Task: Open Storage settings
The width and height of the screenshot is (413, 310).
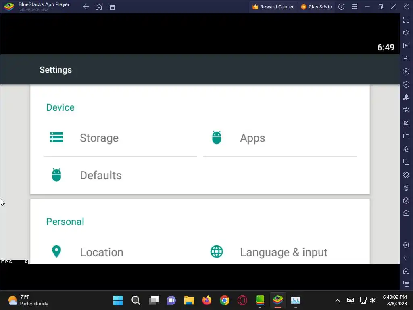Action: pyautogui.click(x=120, y=138)
